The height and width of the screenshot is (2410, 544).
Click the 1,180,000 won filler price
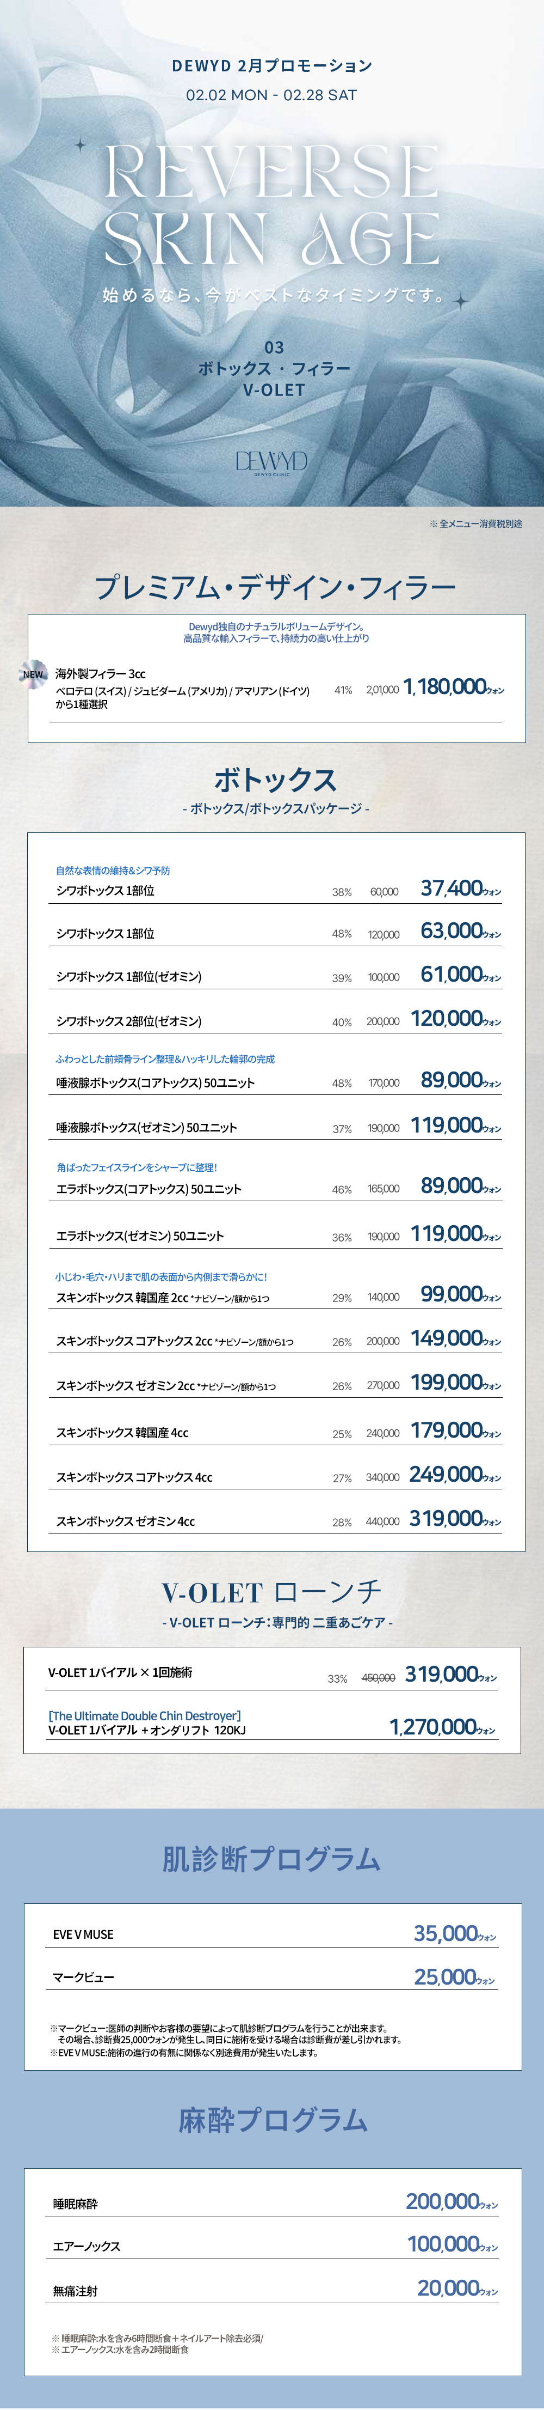[x=446, y=687]
